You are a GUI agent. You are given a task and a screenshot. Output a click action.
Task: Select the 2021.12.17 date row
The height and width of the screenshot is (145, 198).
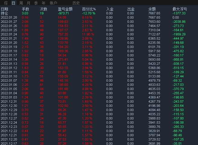click(9, 143)
